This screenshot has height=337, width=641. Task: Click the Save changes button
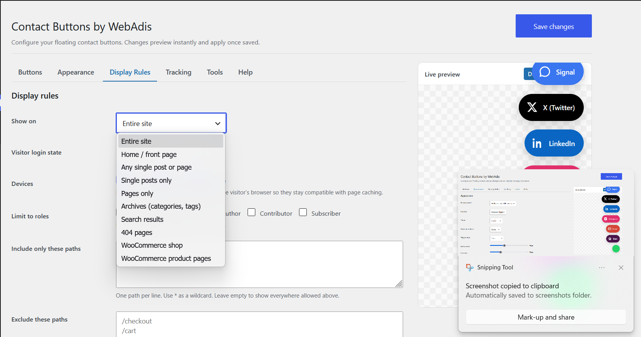click(554, 26)
